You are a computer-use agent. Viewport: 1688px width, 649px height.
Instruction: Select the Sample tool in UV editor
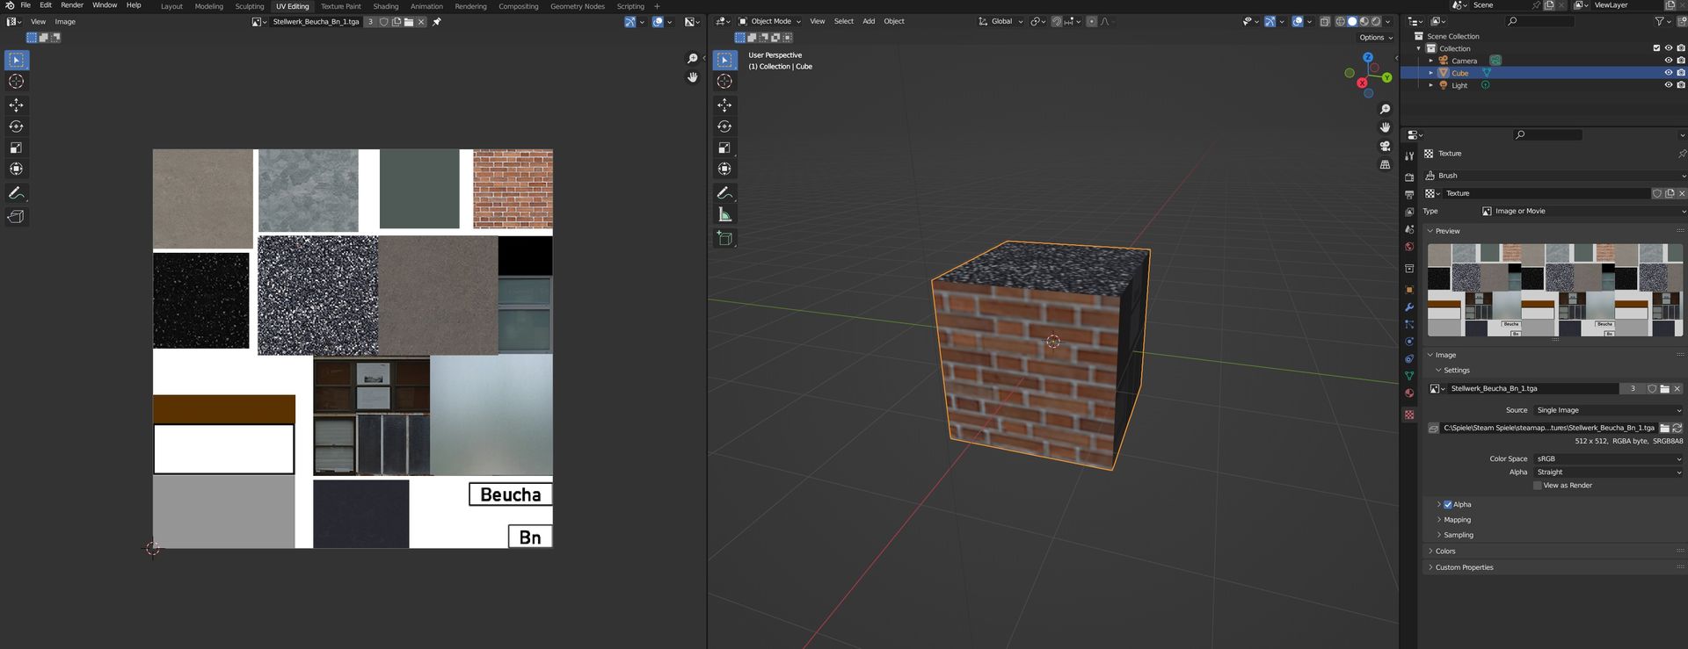click(16, 217)
